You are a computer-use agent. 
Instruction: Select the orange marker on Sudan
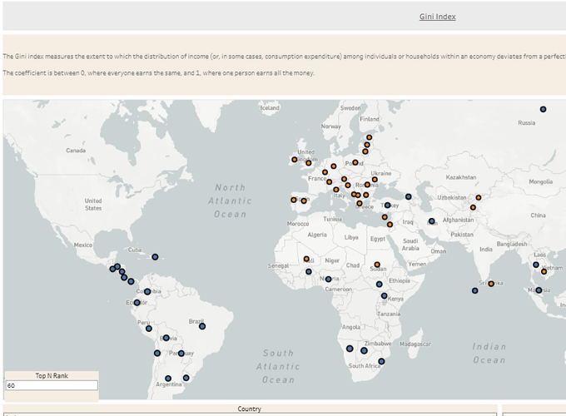375,265
